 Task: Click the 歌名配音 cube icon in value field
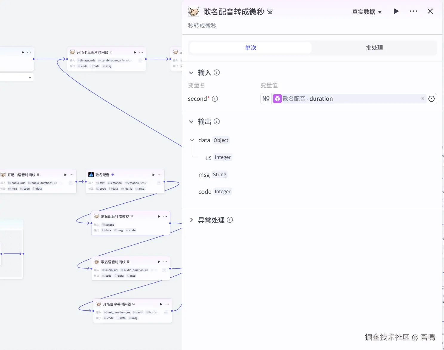277,99
